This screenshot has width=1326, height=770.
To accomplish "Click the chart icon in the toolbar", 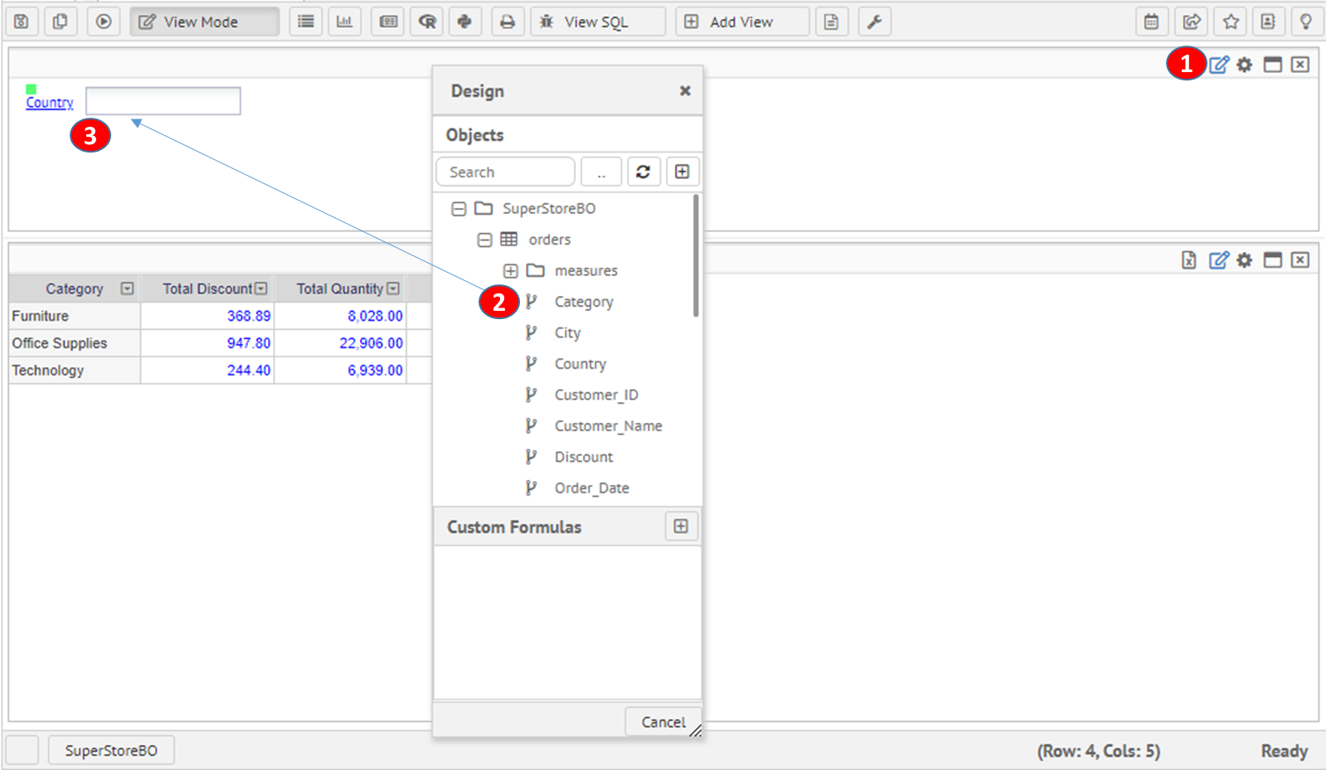I will click(344, 22).
